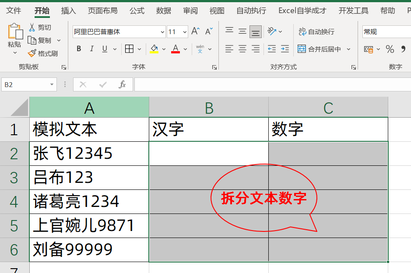Image resolution: width=411 pixels, height=273 pixels.
Task: Increase indent in alignment group
Action: pyautogui.click(x=285, y=49)
